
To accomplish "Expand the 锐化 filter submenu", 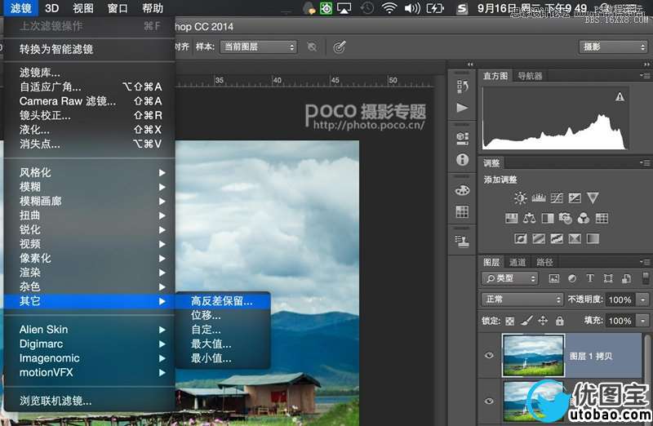I will click(x=91, y=229).
